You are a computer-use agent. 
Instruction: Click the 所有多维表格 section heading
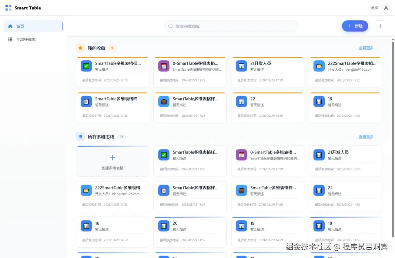(x=101, y=137)
